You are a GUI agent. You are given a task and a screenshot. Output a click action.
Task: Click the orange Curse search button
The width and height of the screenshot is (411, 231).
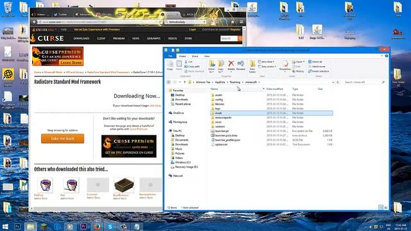tap(240, 38)
